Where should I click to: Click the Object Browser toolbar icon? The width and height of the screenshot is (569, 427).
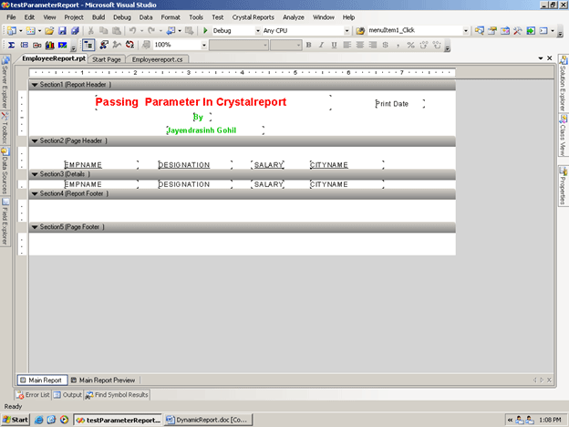tap(505, 31)
